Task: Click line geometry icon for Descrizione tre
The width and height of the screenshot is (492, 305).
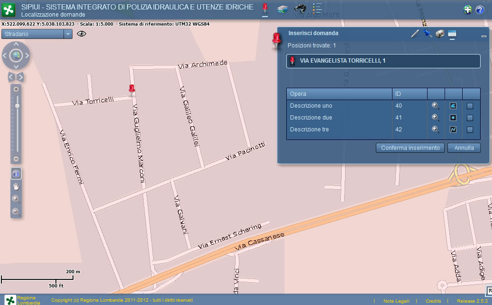Action: pos(453,129)
